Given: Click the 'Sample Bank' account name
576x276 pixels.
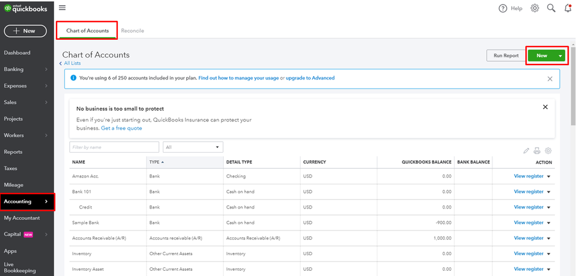Looking at the screenshot, I should tap(85, 222).
